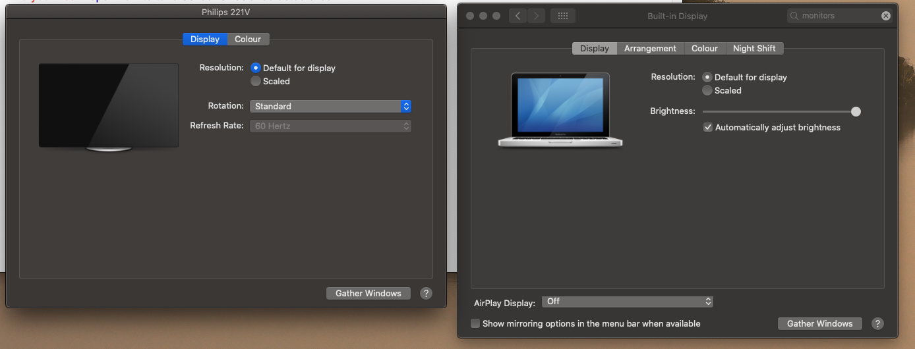Screen dimensions: 915x349
Task: Click the Refresh Rate label
Action: [x=217, y=125]
